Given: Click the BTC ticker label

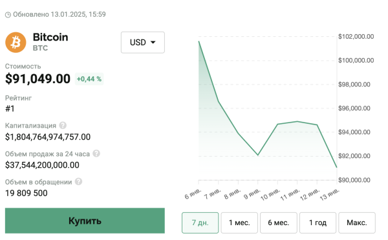Looking at the screenshot, I should point(40,48).
